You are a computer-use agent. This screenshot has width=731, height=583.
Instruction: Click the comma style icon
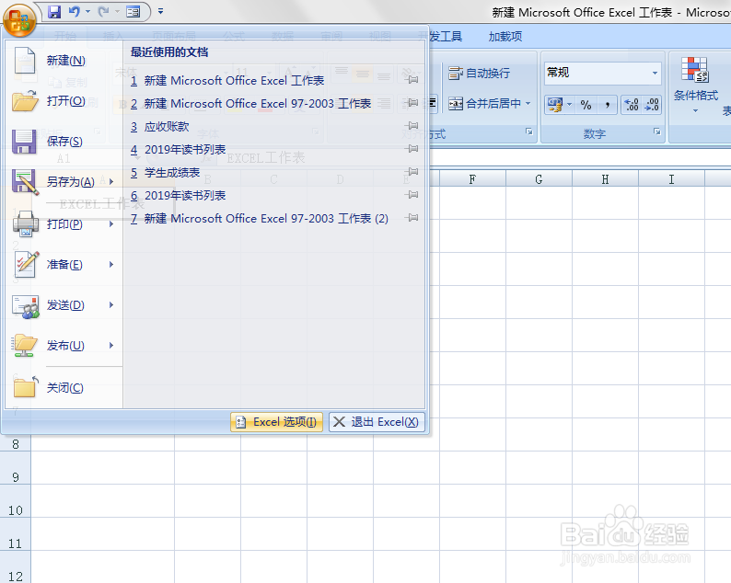[607, 105]
